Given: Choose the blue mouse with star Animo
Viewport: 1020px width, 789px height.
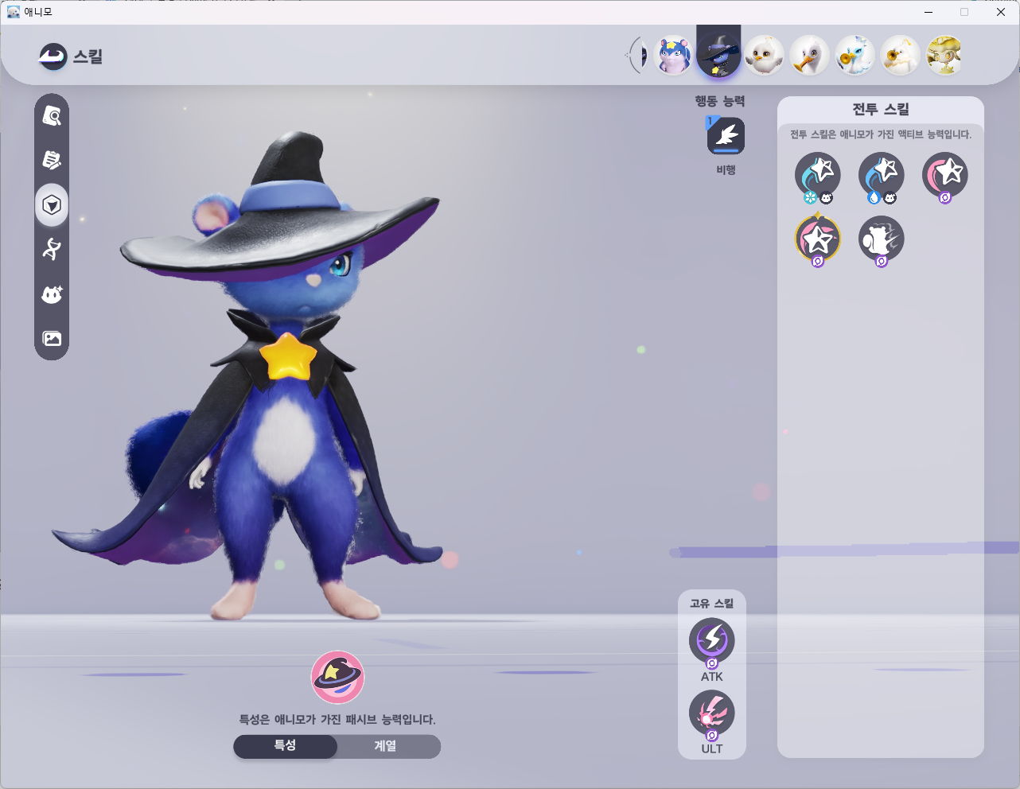Looking at the screenshot, I should coord(673,56).
